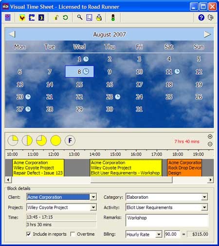Click the 10:00 timeline hour label
The height and width of the screenshot is (246, 219).
[12, 154]
